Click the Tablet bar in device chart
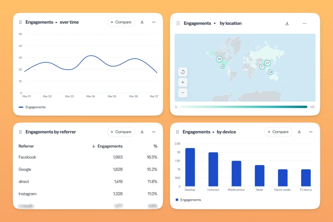 point(260,176)
